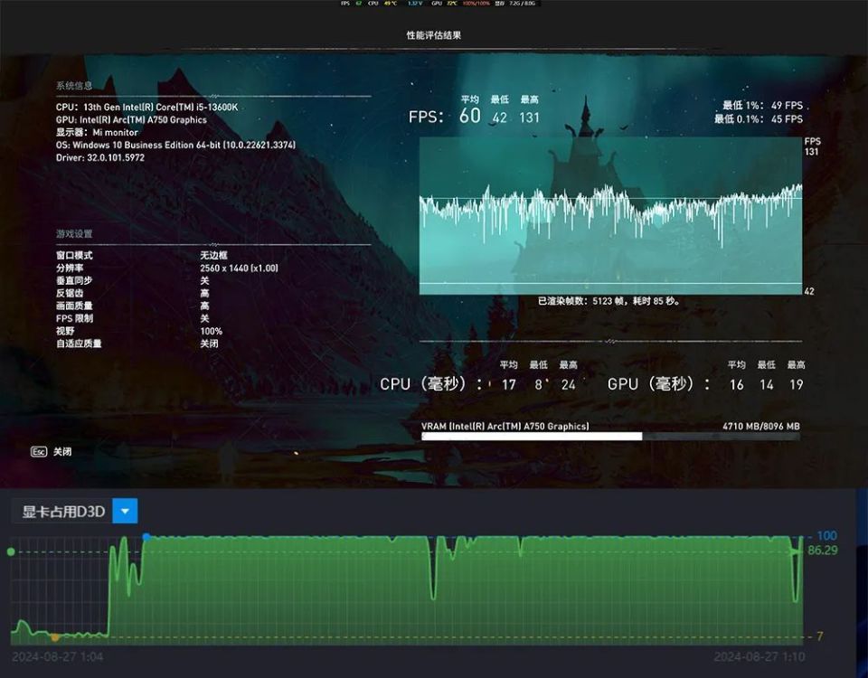Click the GPU minimum value 14

tap(766, 385)
